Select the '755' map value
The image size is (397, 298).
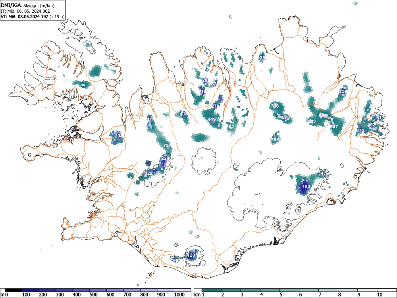[275, 140]
